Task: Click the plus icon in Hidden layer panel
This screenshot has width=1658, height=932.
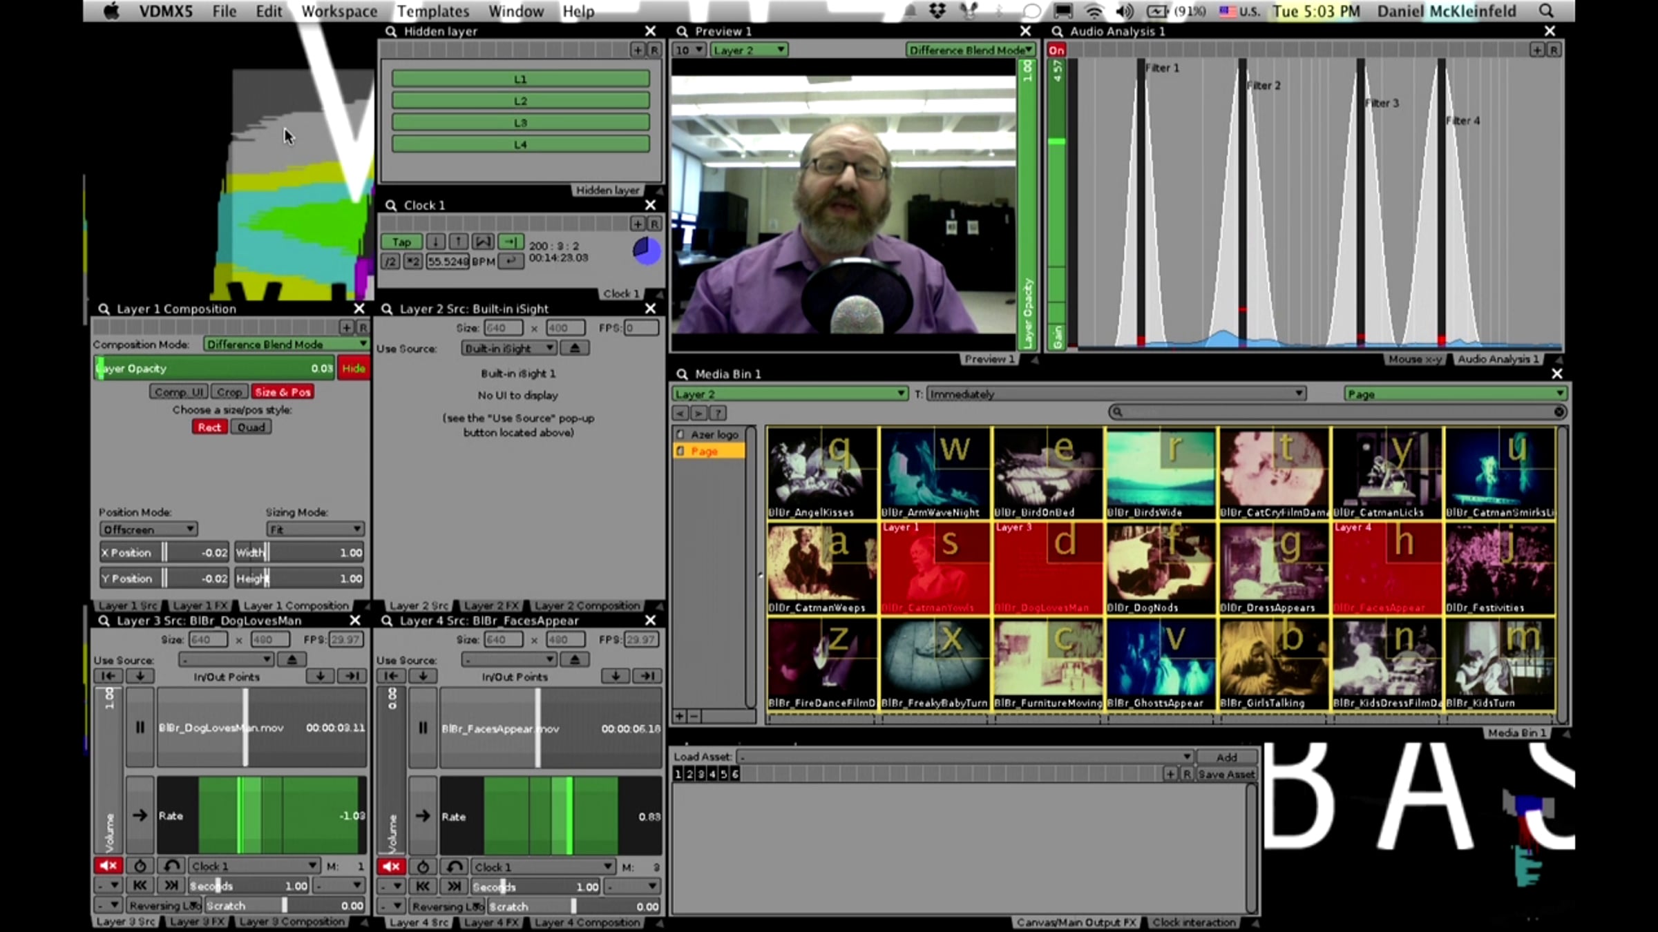Action: coord(638,50)
